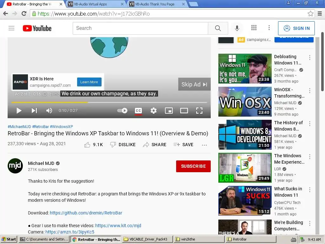Image resolution: width=325 pixels, height=244 pixels.
Task: Watch Windows 11 Sucks thumbnail
Action: pyautogui.click(x=245, y=201)
